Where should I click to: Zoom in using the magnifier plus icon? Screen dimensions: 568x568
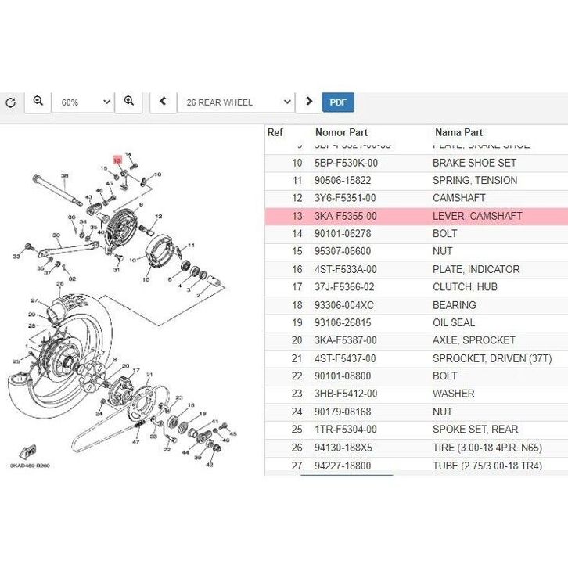pos(128,102)
